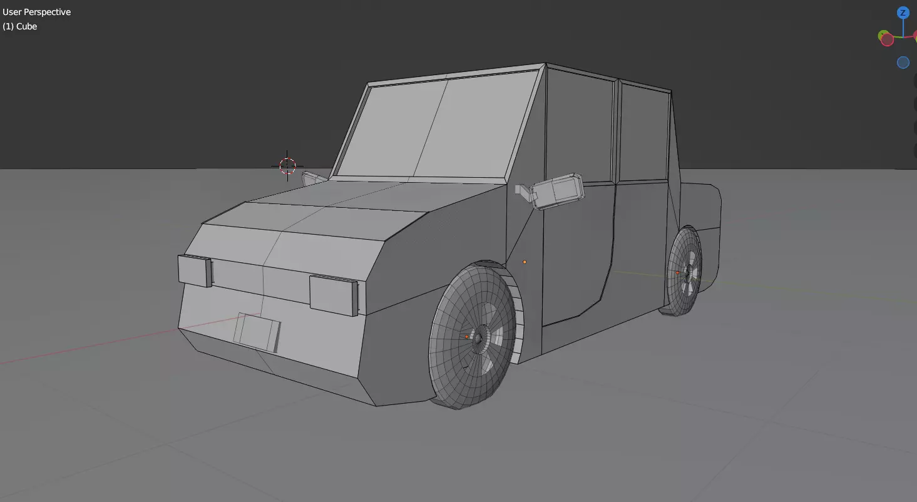The image size is (917, 502).
Task: Click the negative Z blue circle on gizmo
Action: [x=903, y=63]
